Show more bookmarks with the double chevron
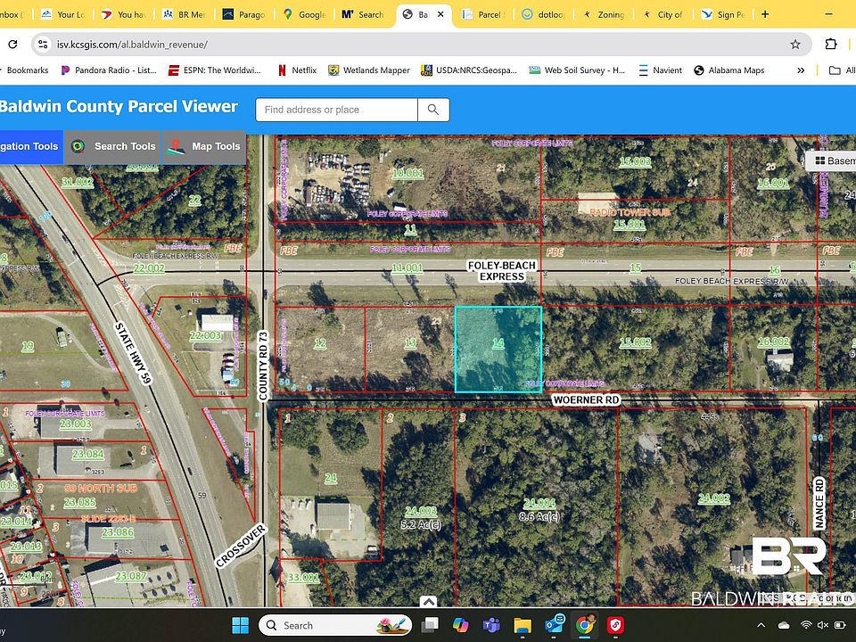 coord(801,70)
